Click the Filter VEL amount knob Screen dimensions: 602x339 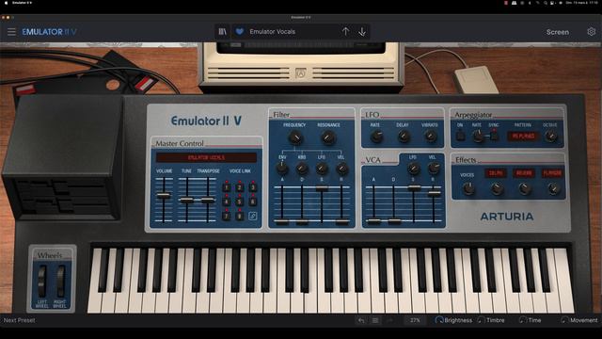pos(341,168)
